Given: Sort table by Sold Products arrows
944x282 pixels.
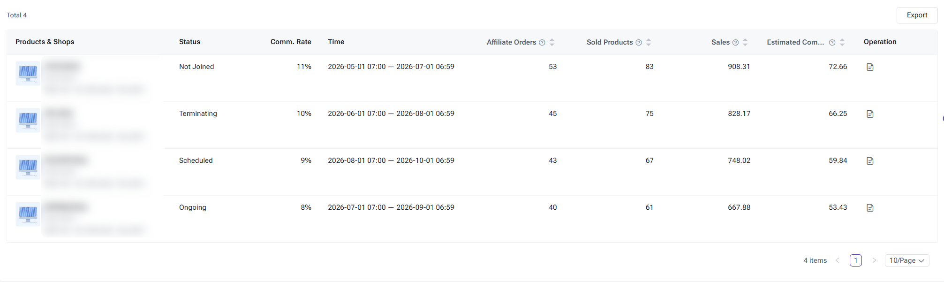Looking at the screenshot, I should coord(649,42).
